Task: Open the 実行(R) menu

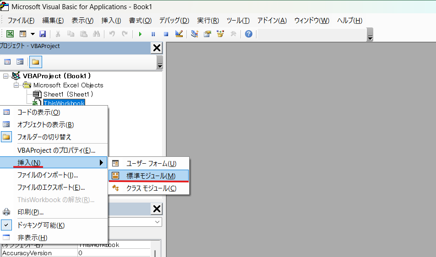Action: click(208, 21)
